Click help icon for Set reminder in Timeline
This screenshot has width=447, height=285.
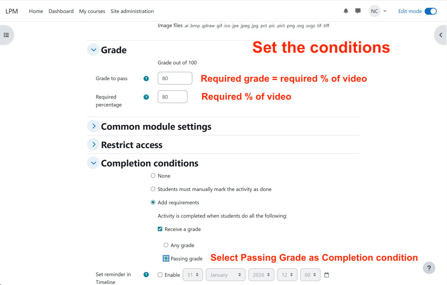pyautogui.click(x=146, y=275)
